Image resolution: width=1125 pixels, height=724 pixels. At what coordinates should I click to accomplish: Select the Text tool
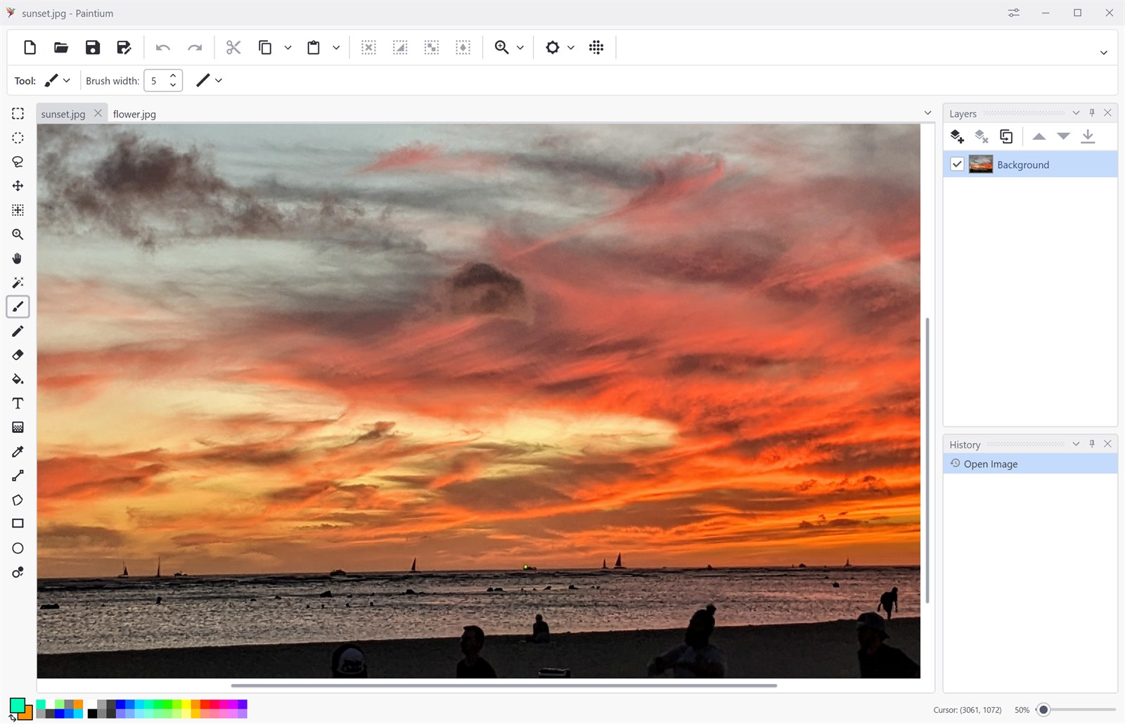18,403
